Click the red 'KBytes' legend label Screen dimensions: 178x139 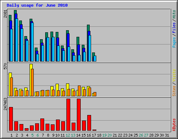click(174, 125)
